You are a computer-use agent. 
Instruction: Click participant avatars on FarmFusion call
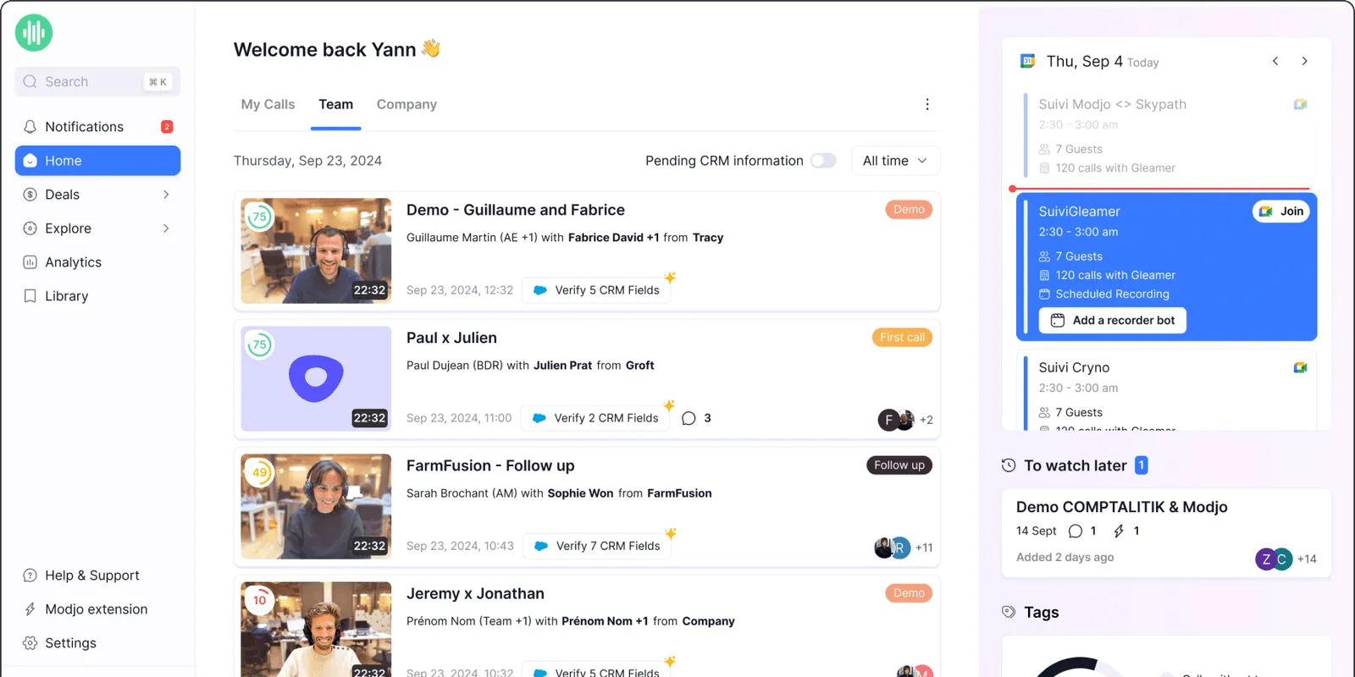tap(893, 548)
